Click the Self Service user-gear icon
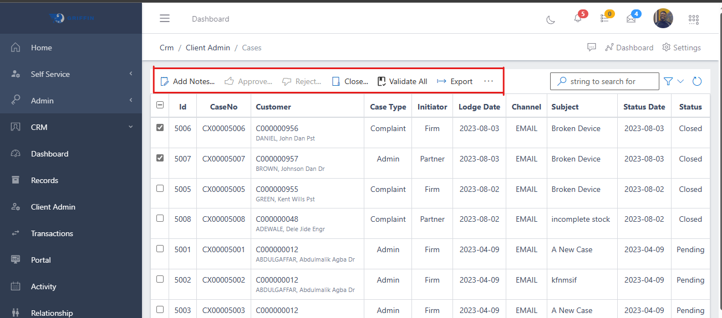Screen dimensions: 722x318 (16, 74)
